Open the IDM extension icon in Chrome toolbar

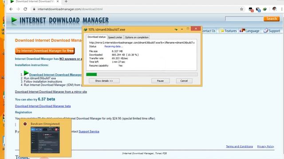tap(265, 9)
